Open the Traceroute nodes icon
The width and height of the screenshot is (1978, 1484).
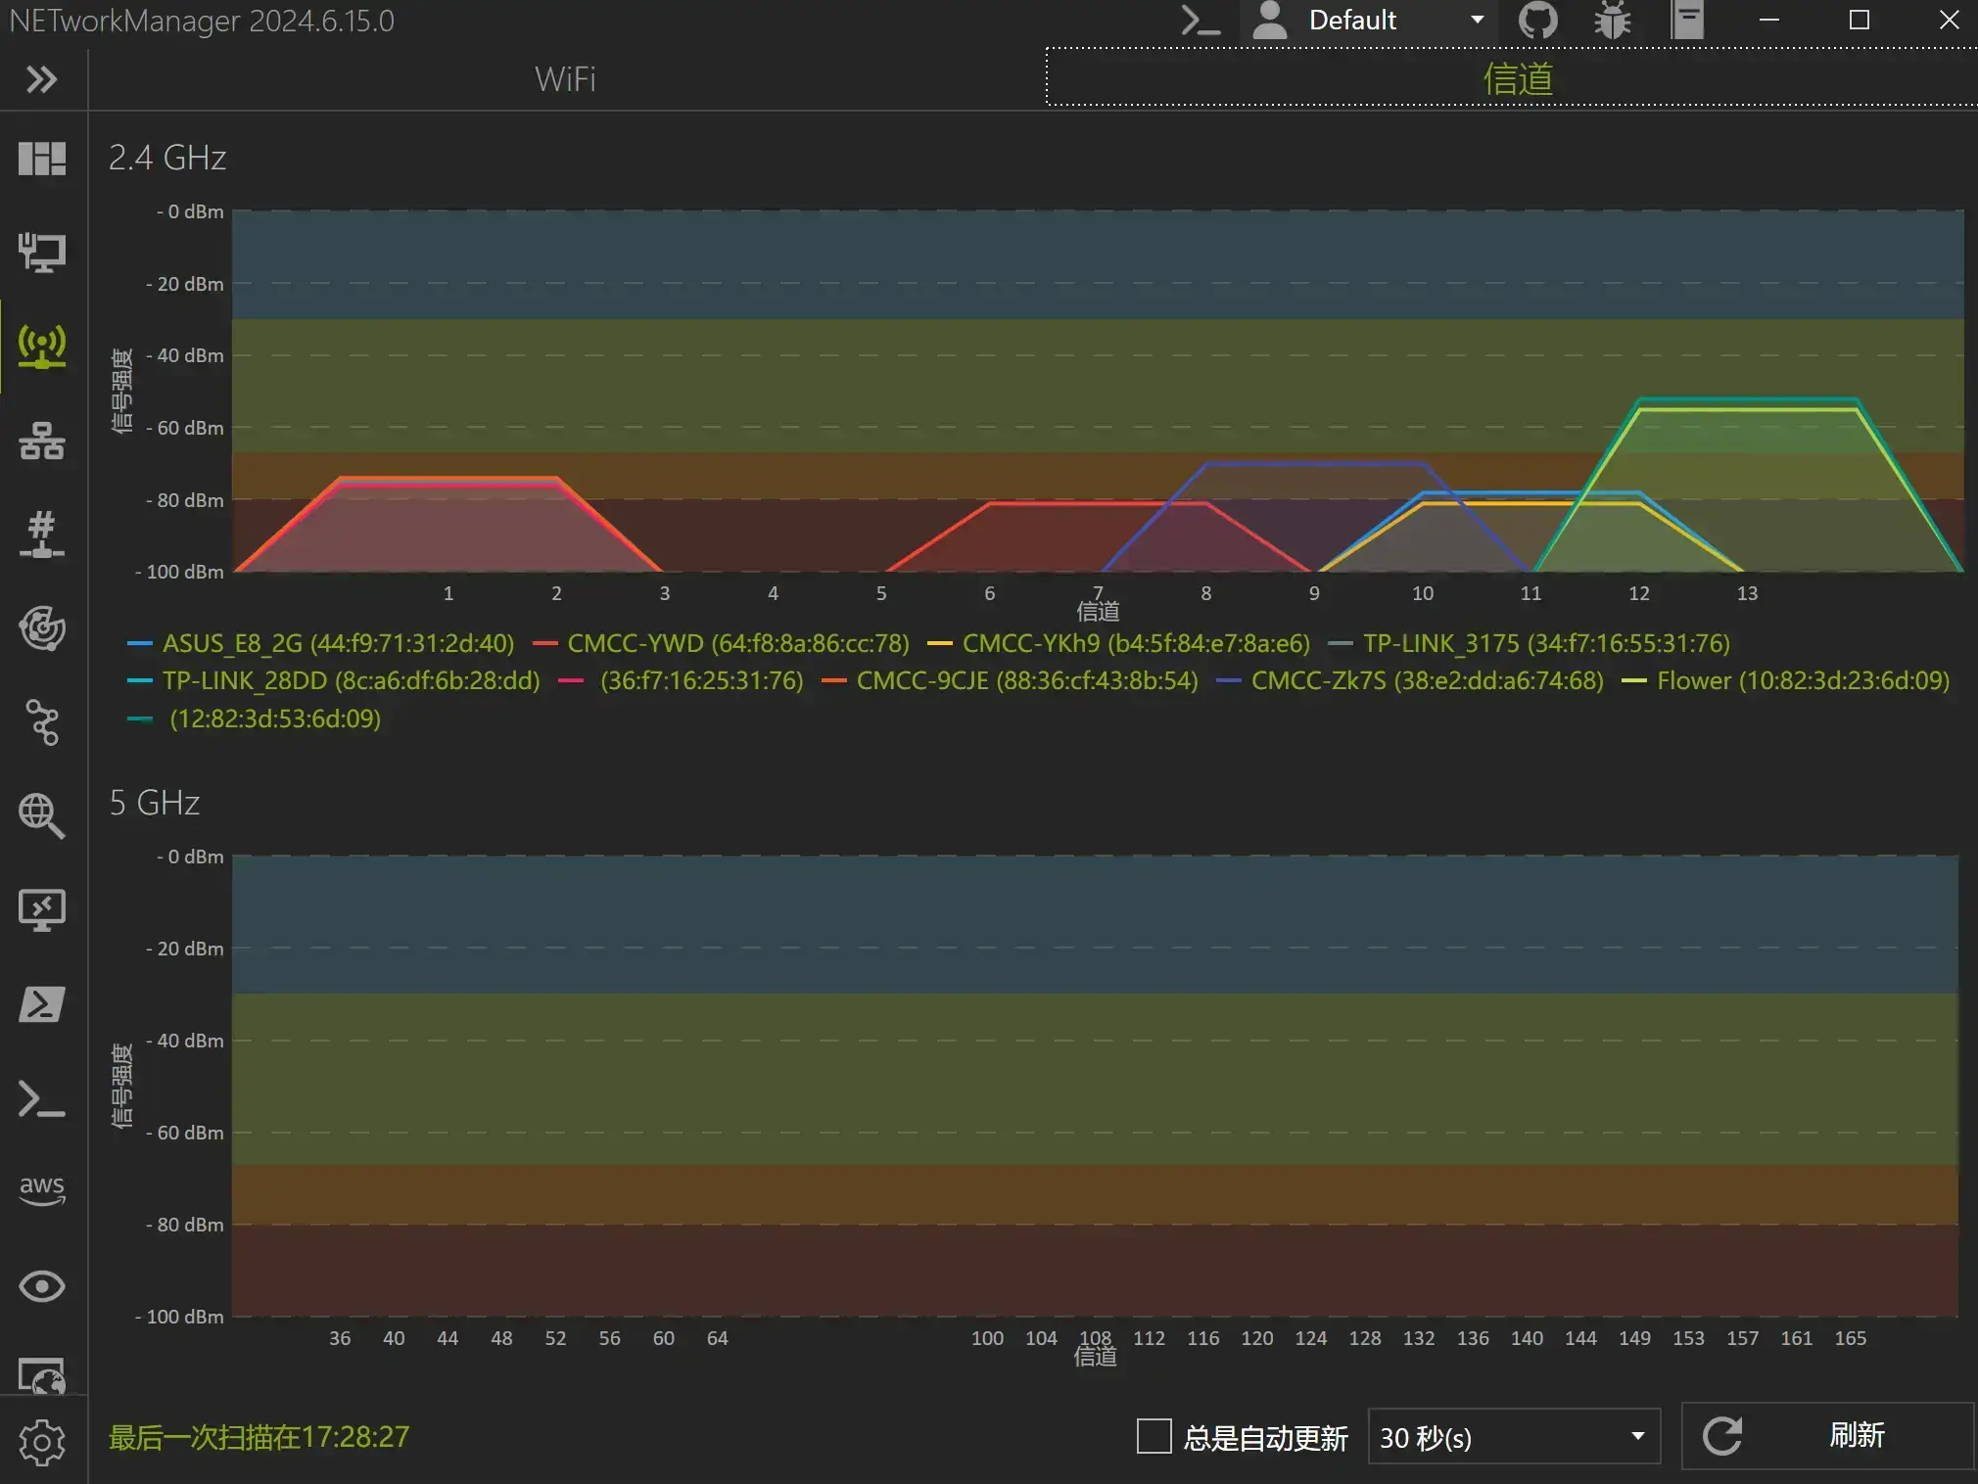(41, 723)
